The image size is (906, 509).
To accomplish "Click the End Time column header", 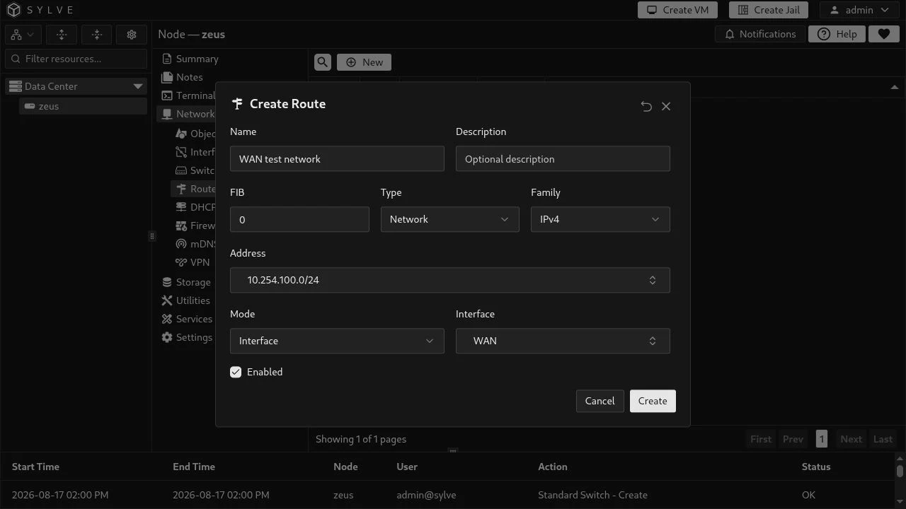I will click(194, 467).
